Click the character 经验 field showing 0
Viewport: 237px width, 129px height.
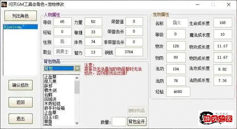(62, 32)
